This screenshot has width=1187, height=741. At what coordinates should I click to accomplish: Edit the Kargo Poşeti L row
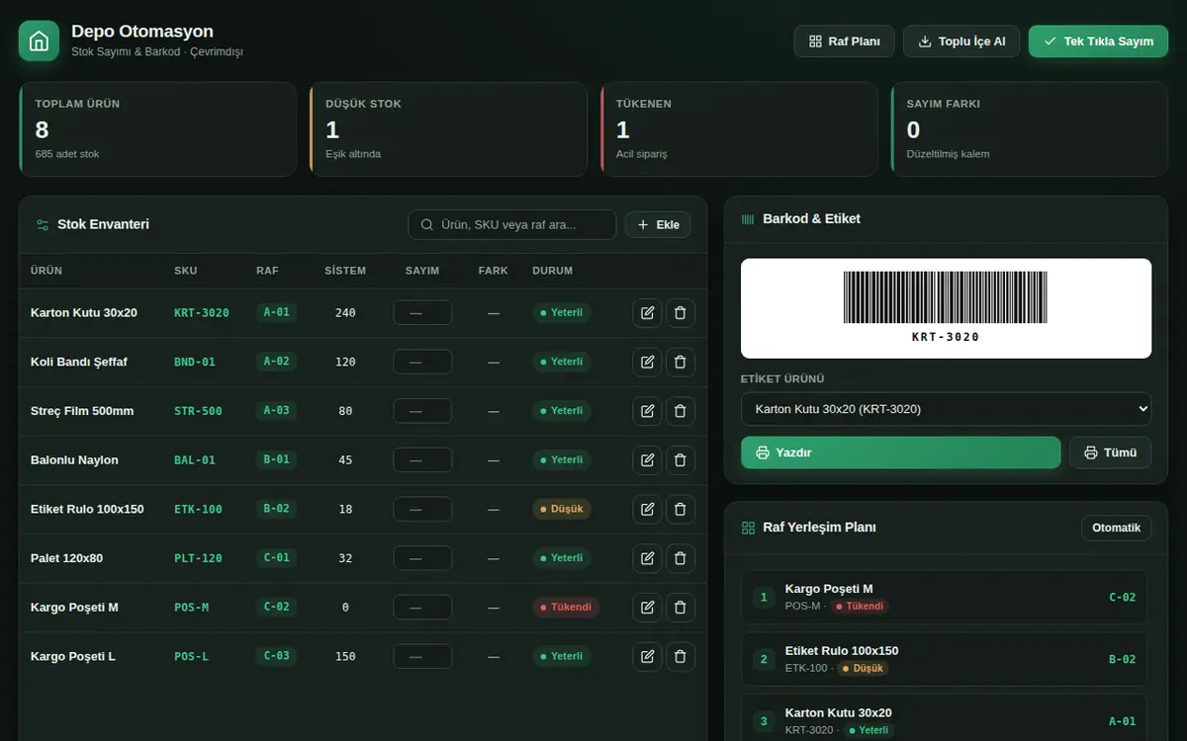647,656
